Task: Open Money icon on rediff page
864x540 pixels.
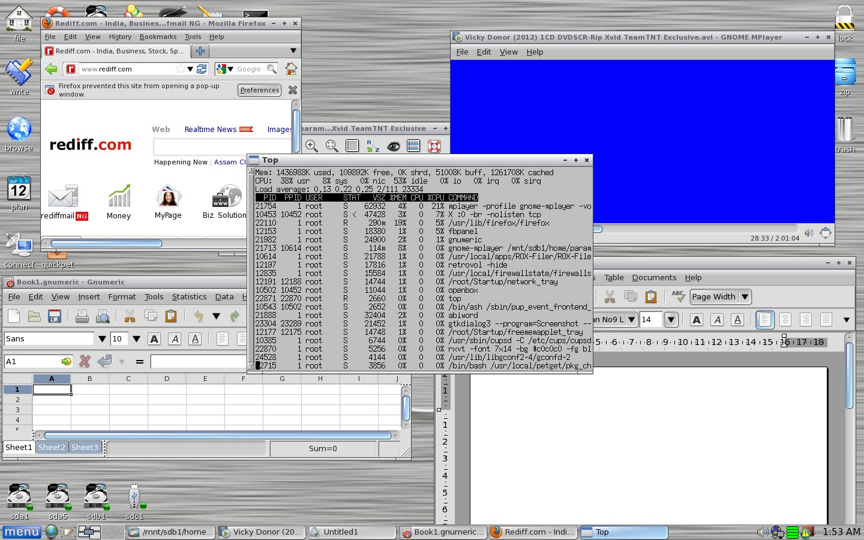Action: coord(119,202)
